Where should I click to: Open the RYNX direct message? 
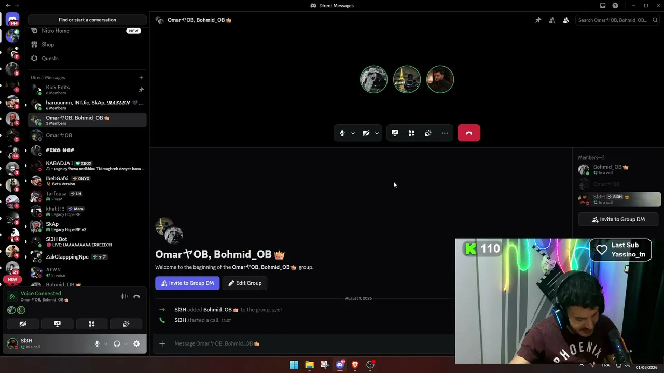click(x=87, y=272)
